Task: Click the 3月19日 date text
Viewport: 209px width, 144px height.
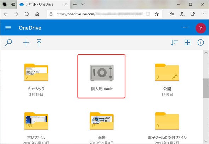Action: (36, 95)
